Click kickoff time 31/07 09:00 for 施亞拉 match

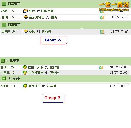119,73
